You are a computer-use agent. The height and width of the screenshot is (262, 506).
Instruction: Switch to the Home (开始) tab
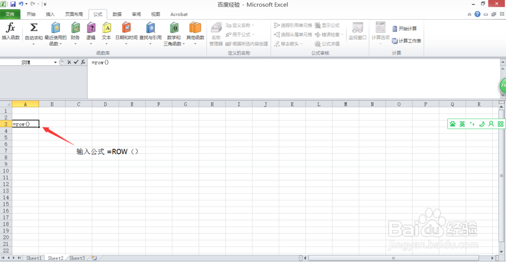[31, 14]
